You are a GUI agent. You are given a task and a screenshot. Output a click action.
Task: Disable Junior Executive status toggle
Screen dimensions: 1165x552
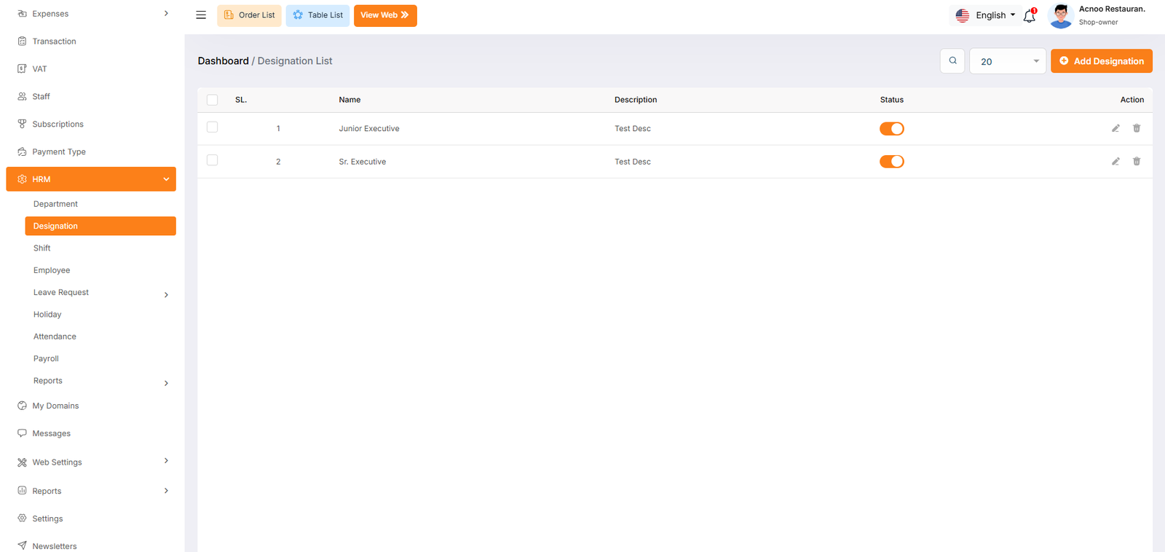(891, 129)
